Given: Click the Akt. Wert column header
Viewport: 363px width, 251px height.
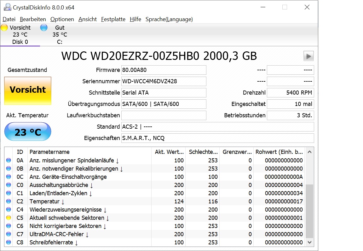Looking at the screenshot, I should [169, 152].
